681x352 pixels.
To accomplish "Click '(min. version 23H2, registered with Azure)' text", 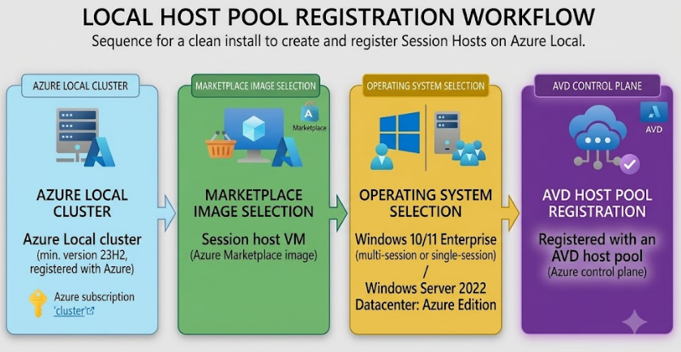I will (82, 263).
